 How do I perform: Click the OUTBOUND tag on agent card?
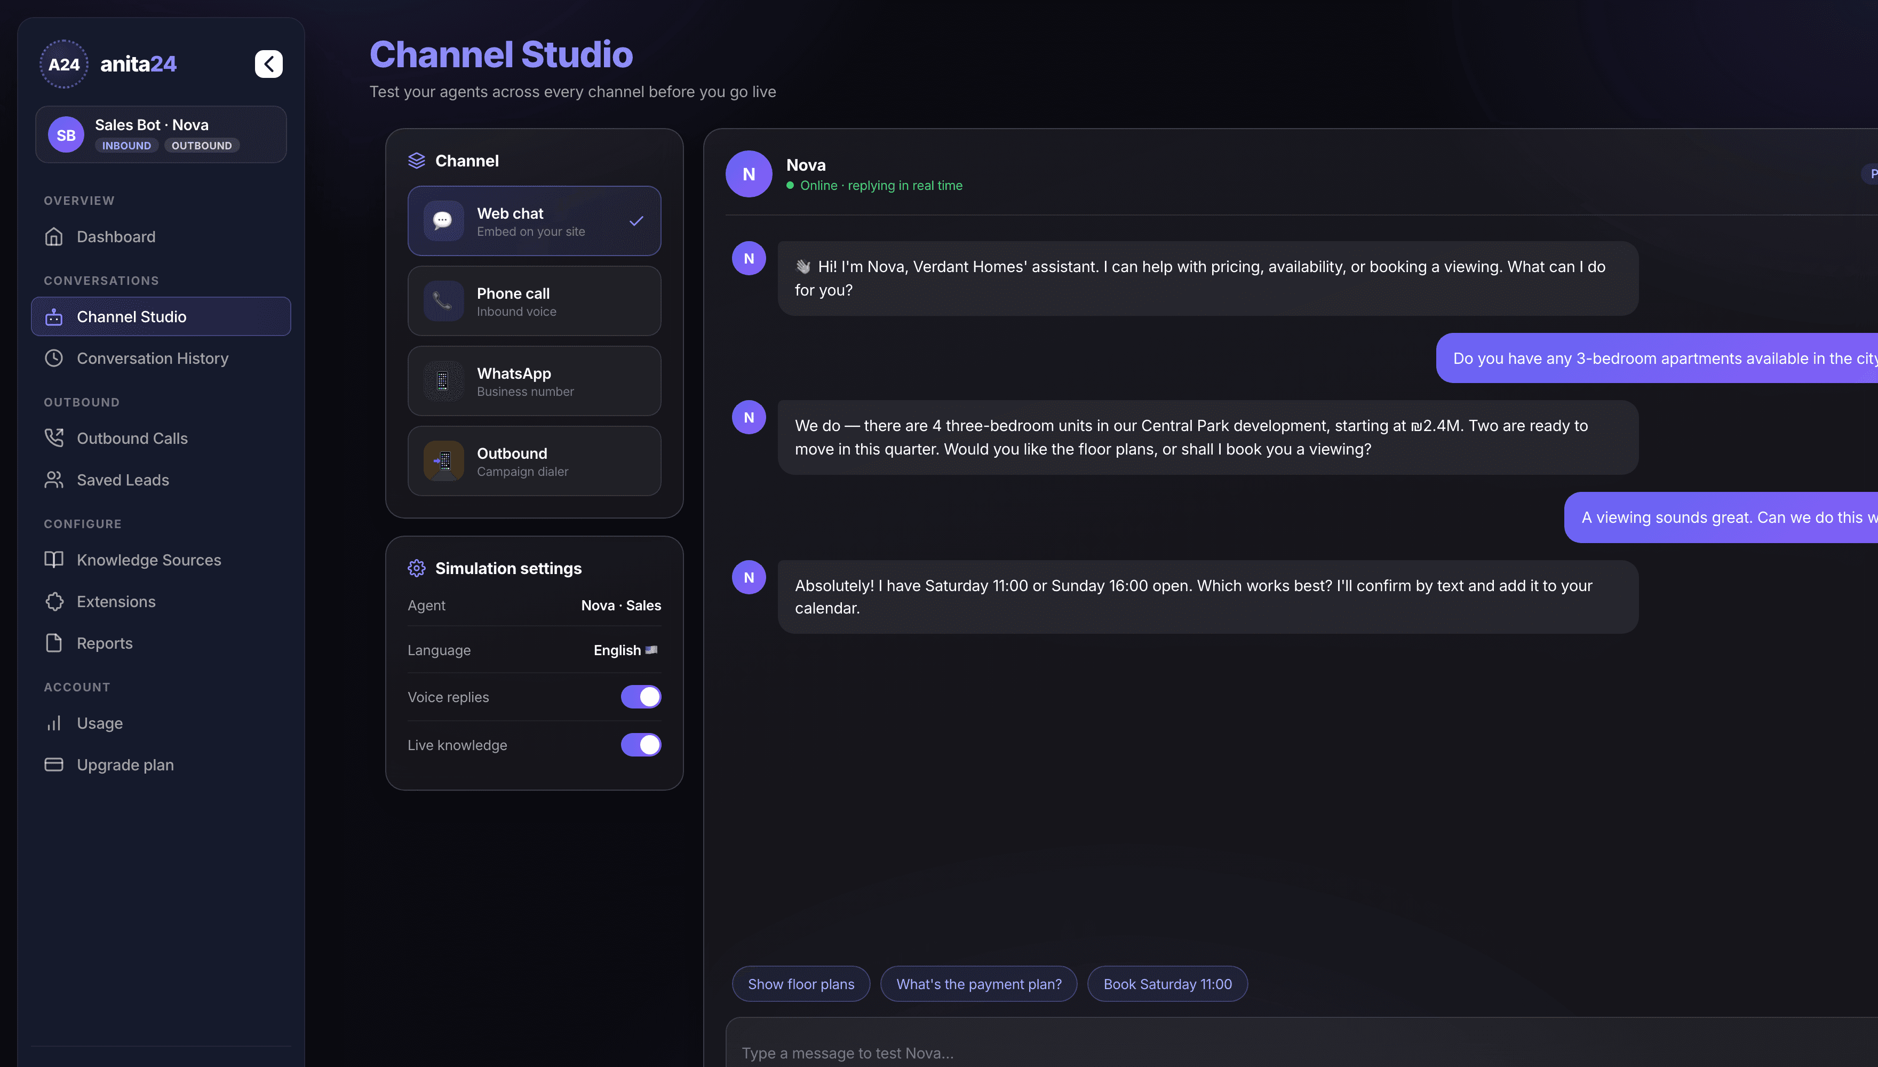click(x=202, y=146)
